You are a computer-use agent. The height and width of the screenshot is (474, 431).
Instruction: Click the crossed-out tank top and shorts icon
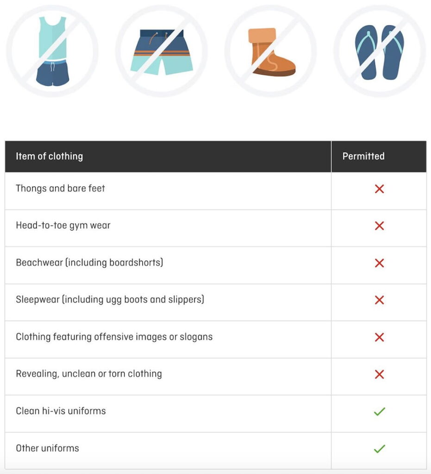(52, 51)
